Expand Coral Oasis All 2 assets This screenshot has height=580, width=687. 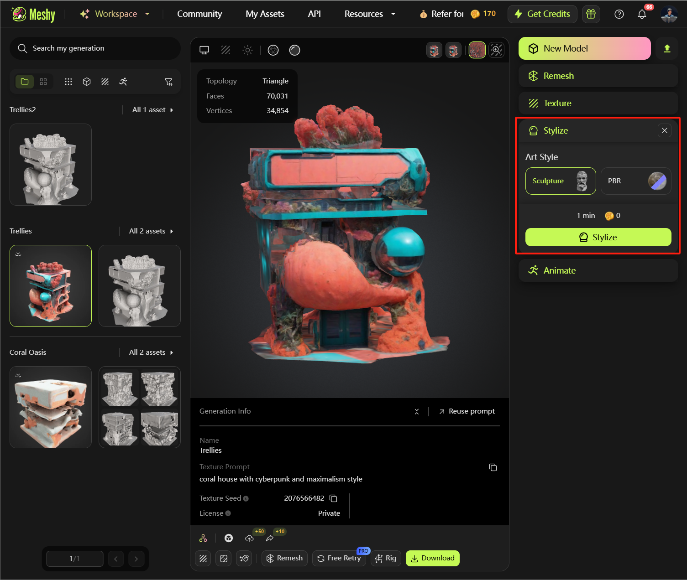click(151, 352)
